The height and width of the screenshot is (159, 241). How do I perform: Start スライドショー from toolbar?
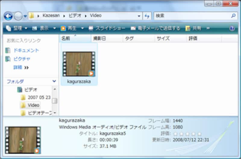107,28
